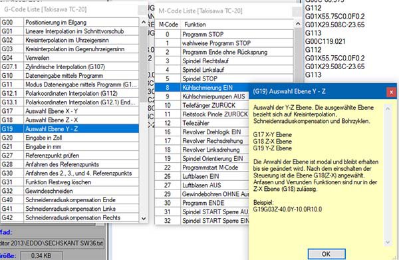Click the M-Code column header
399x260 pixels.
(168, 25)
